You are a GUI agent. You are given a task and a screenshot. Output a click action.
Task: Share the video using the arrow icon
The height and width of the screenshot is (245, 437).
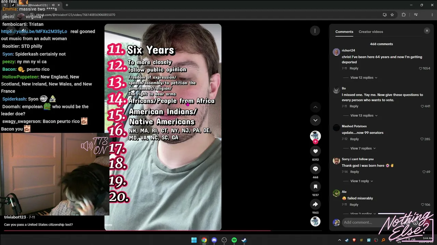tap(315, 204)
